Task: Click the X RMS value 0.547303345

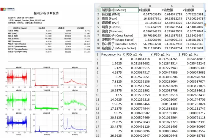Action: coord(152,14)
